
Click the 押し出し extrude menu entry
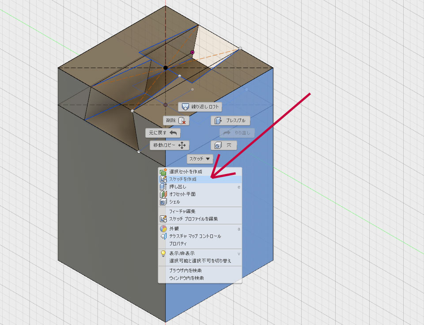coord(178,187)
